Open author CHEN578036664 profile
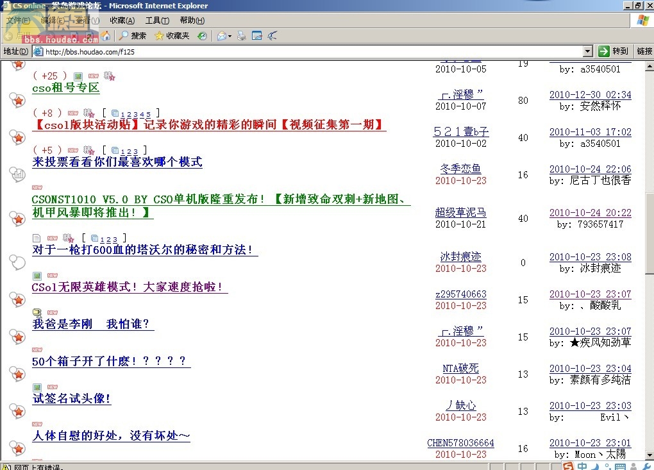Image resolution: width=654 pixels, height=470 pixels. (460, 443)
